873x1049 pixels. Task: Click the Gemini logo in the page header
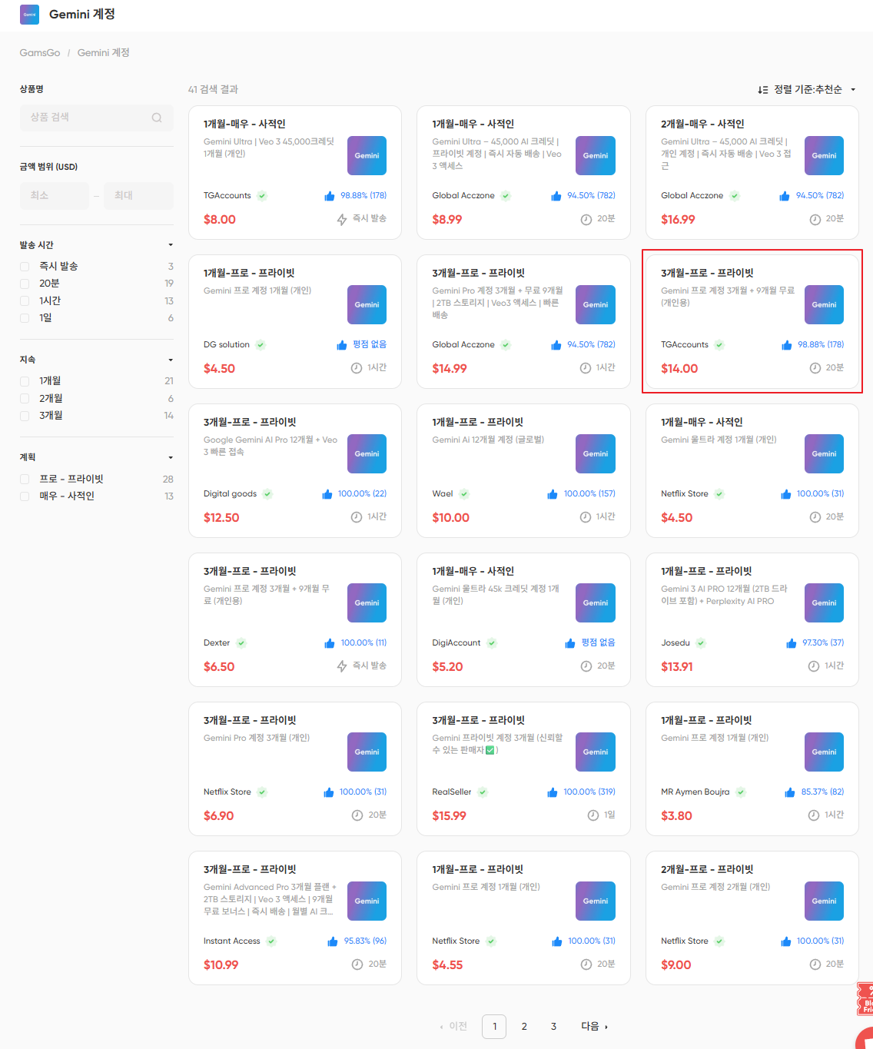[29, 14]
